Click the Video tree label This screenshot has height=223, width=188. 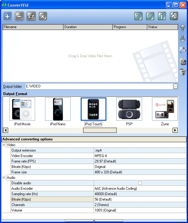(11, 145)
